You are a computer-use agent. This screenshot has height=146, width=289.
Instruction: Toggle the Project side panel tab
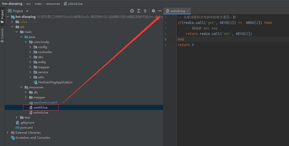point(2,16)
